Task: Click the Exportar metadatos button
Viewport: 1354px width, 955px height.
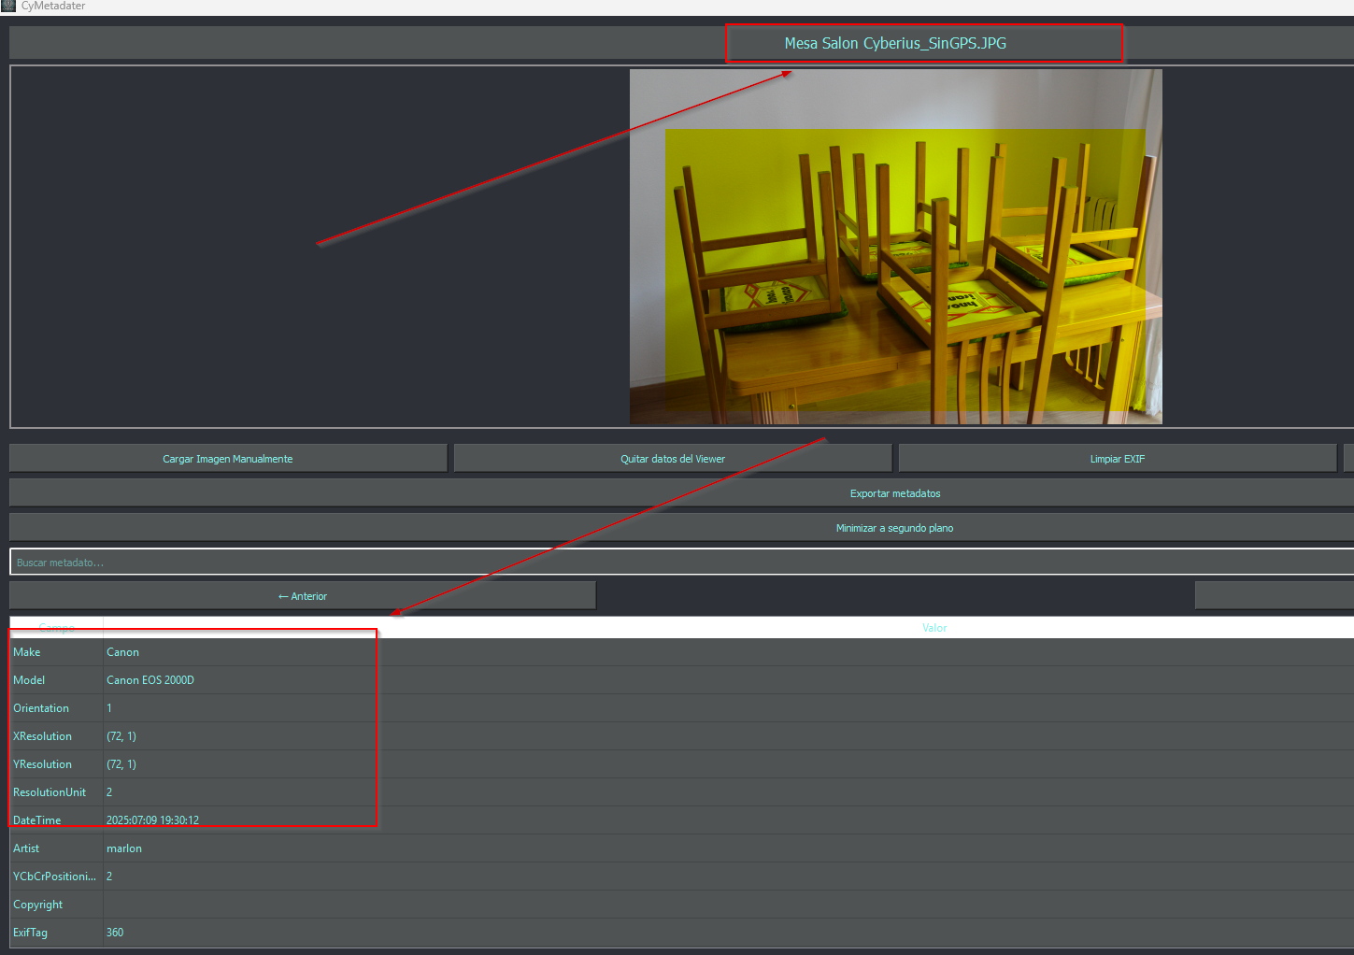Action: [681, 493]
